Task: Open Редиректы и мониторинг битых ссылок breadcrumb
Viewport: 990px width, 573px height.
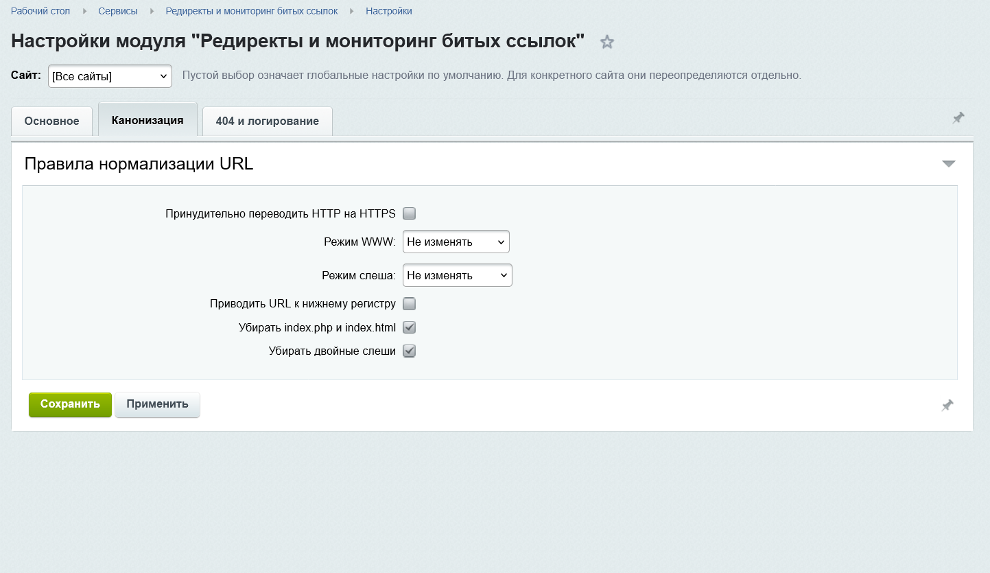Action: 252,11
